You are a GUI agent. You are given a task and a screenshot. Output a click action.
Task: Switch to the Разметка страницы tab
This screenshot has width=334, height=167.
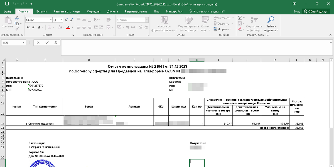tap(67, 11)
